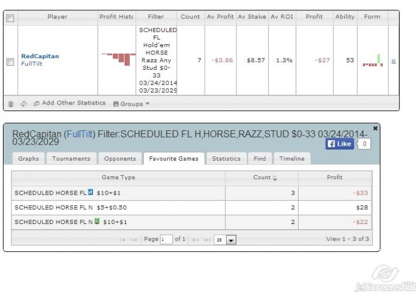This screenshot has height=295, width=419.
Task: Open the RedCapitan player link
Action: 40,56
